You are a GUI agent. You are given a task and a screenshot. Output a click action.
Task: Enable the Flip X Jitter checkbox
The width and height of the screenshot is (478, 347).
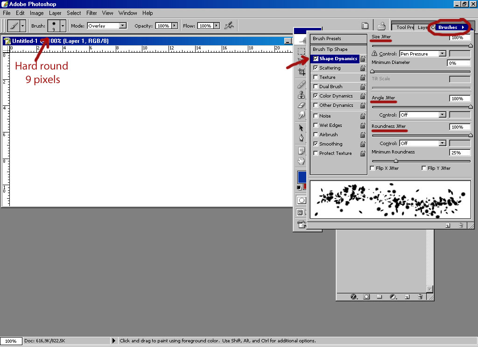coord(373,168)
